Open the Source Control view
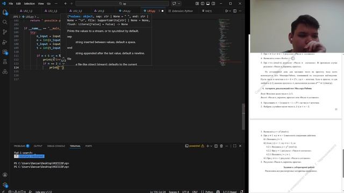Viewport: 344px width, 193px height. coord(5,32)
